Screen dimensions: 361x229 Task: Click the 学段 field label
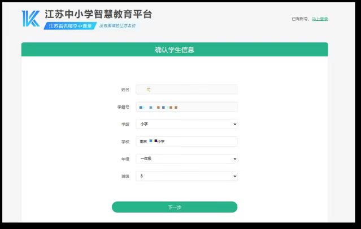tap(125, 125)
